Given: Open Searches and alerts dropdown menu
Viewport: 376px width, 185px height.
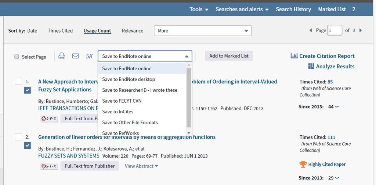Looking at the screenshot, I should click(x=242, y=9).
